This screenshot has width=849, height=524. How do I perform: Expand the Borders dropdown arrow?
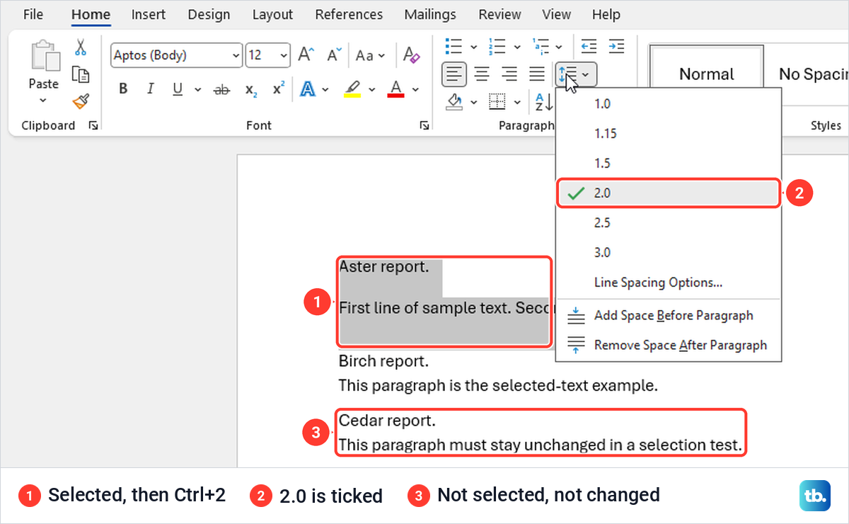pyautogui.click(x=518, y=102)
